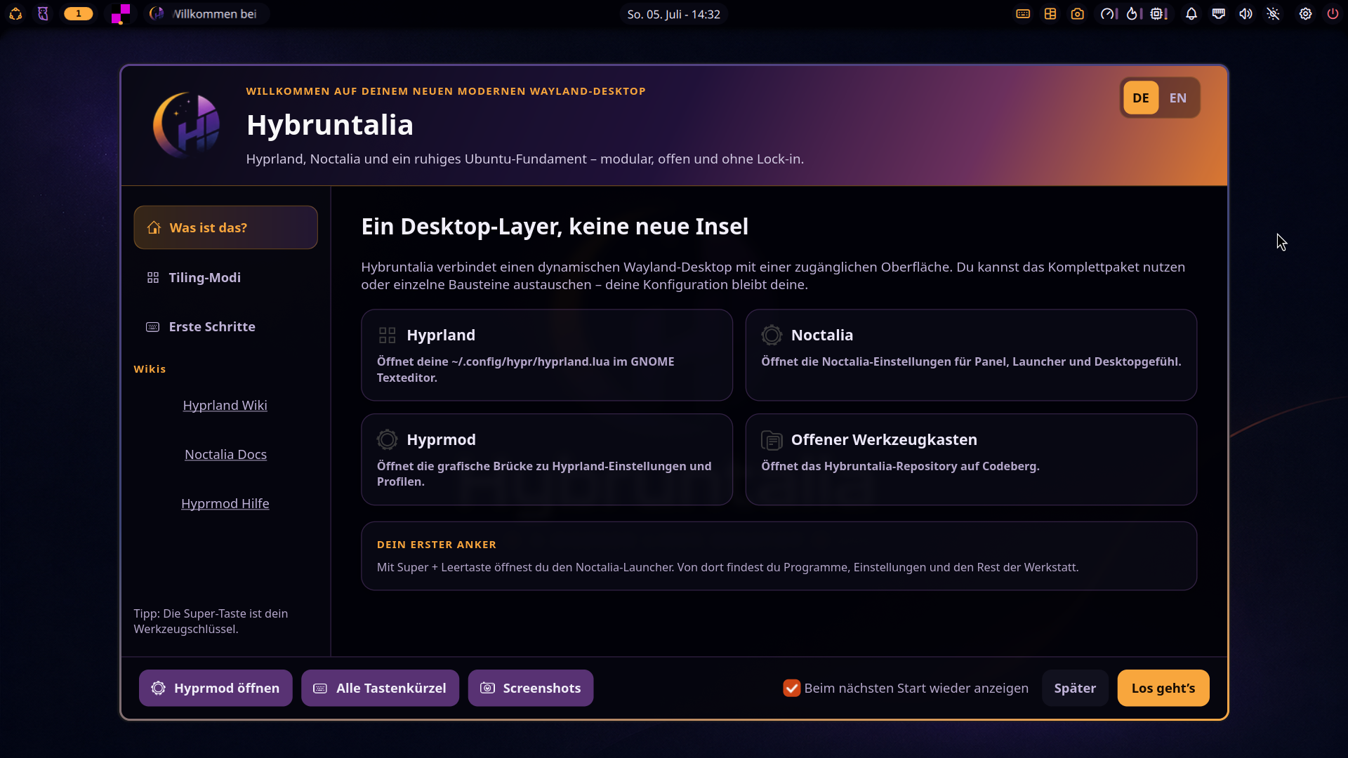
Task: Click the magenta checker icon in top bar
Action: click(121, 14)
